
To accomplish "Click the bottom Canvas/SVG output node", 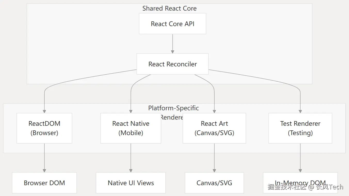I will coord(214,183).
